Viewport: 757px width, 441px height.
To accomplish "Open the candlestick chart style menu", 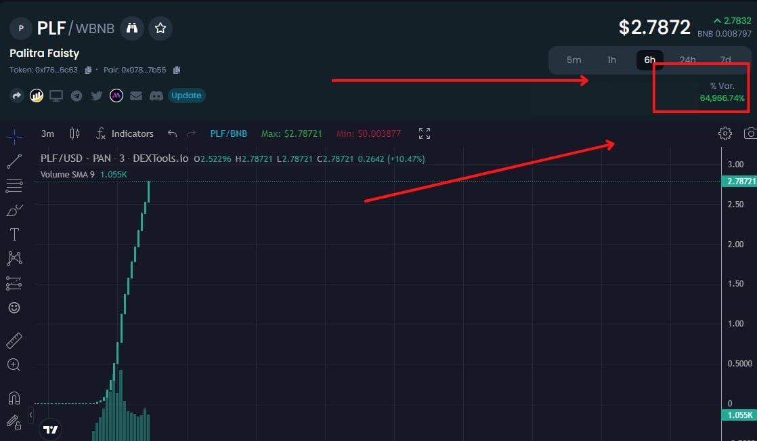I will coord(74,134).
